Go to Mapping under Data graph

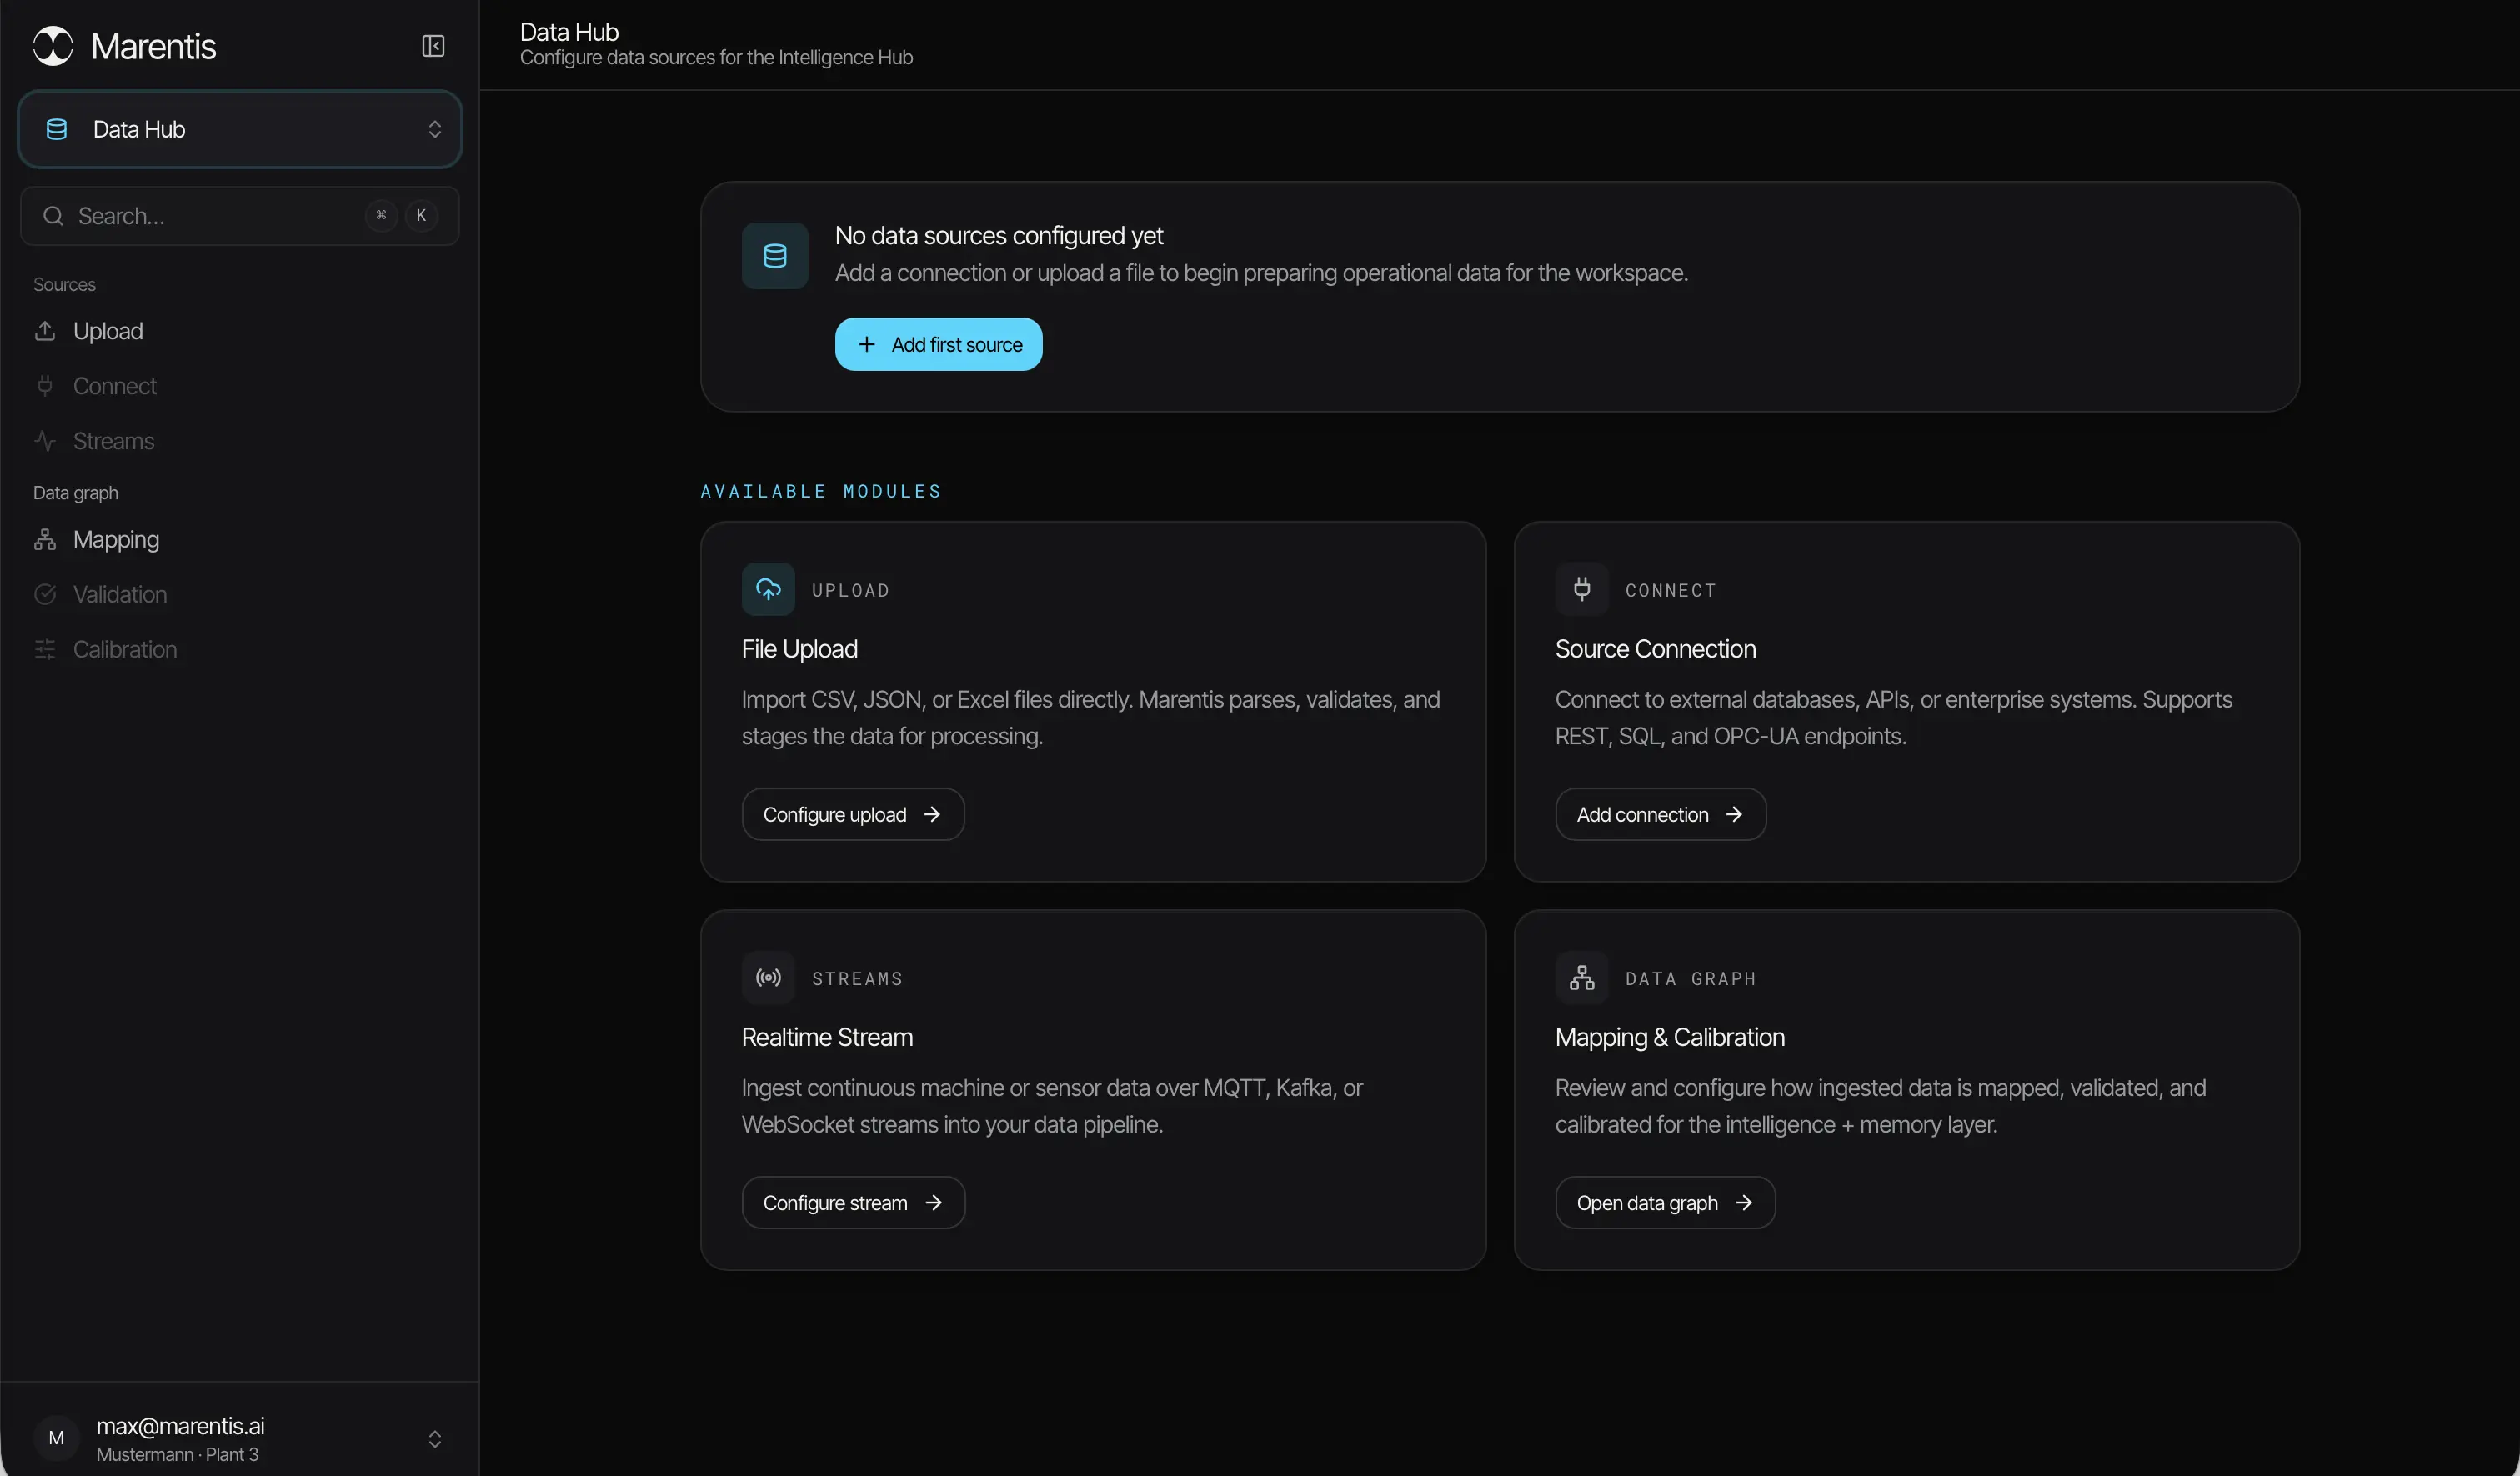[x=240, y=539]
